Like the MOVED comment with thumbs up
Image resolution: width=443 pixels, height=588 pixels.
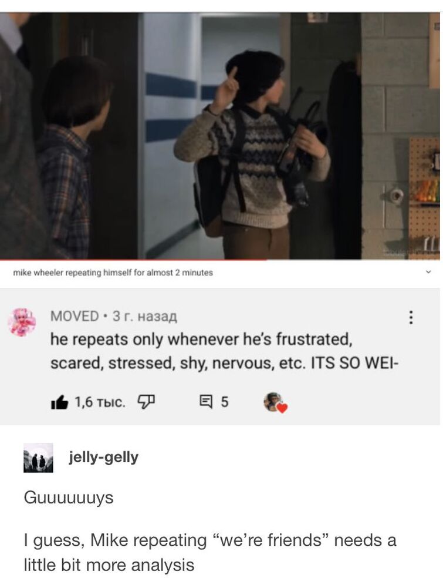coord(59,402)
